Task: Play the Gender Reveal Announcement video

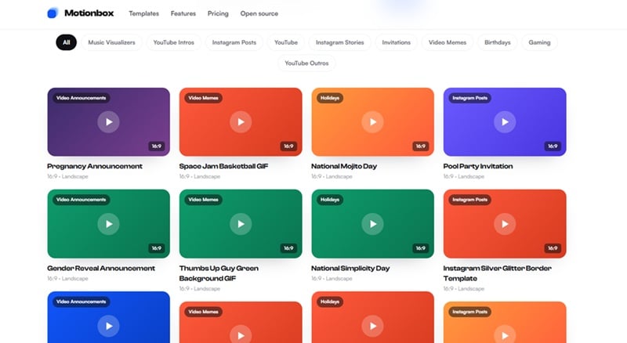Action: (x=108, y=224)
